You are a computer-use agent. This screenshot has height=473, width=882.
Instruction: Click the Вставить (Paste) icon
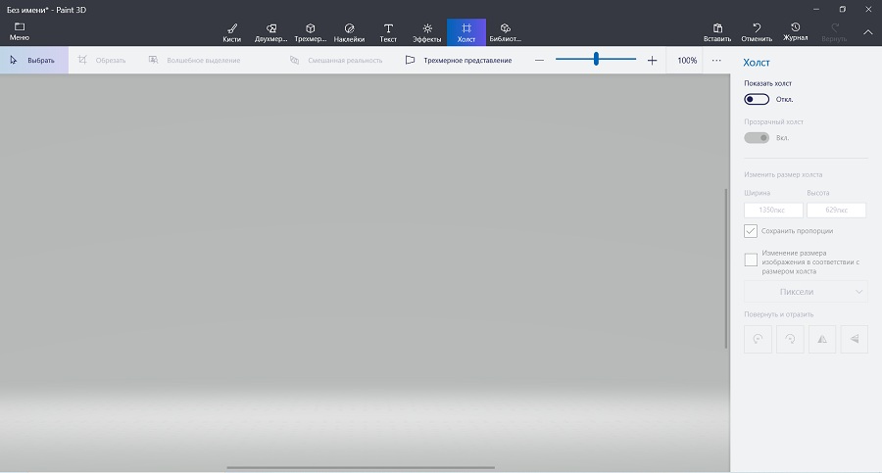717,32
